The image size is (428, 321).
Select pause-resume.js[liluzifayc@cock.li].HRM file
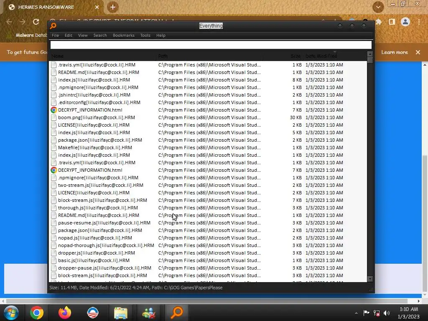click(x=104, y=223)
